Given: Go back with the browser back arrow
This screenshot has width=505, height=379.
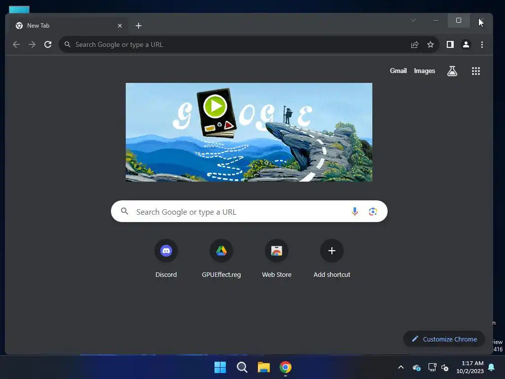Looking at the screenshot, I should tap(16, 44).
